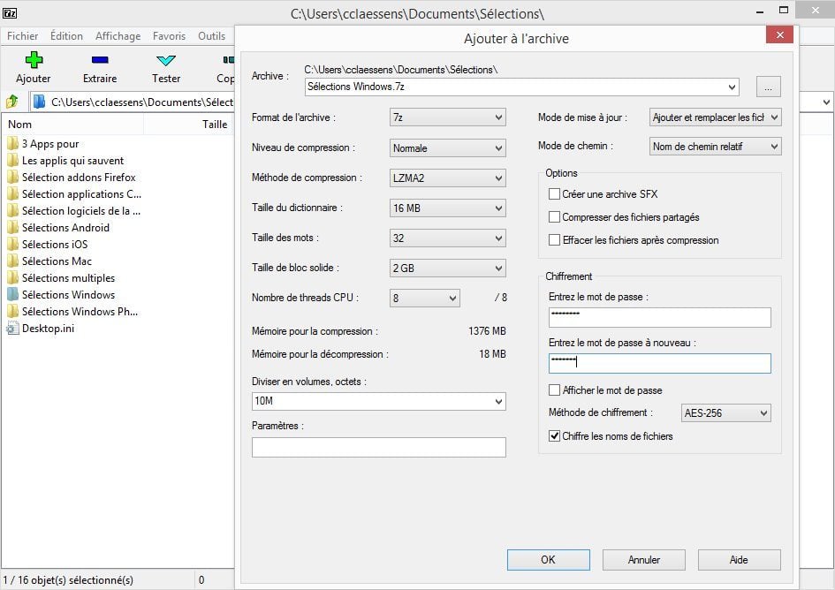Click the Desktop.ini file icon
This screenshot has height=590, width=835.
tap(12, 329)
